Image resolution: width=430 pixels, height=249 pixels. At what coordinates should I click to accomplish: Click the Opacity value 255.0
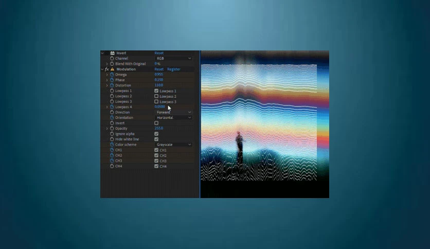click(159, 128)
